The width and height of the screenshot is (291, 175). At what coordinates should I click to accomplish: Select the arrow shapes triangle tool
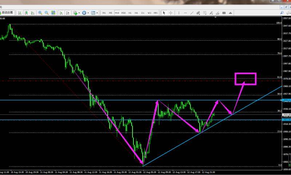(230, 13)
